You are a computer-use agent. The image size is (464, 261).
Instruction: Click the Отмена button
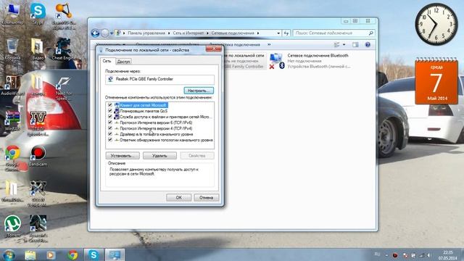206,197
